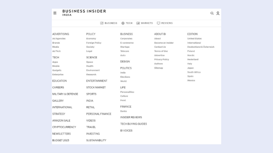The image size is (273, 153).
Task: Visit the CRYPTOCURRENCY section
Action: [x=64, y=127]
